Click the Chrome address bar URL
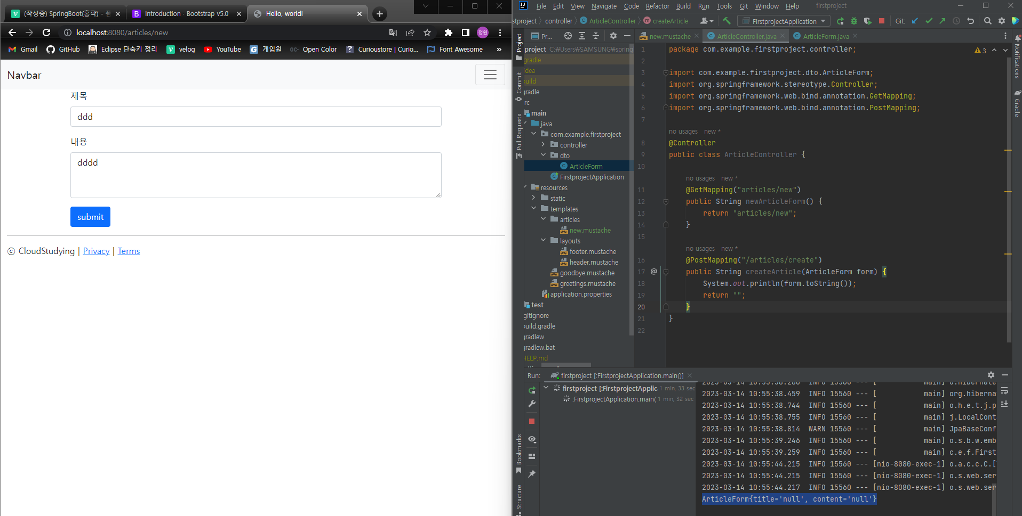This screenshot has width=1022, height=516. [x=122, y=32]
